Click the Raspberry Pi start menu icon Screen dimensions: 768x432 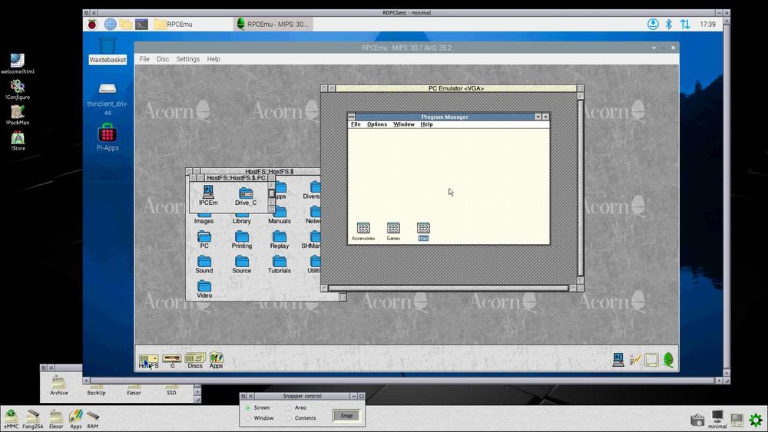(x=92, y=24)
